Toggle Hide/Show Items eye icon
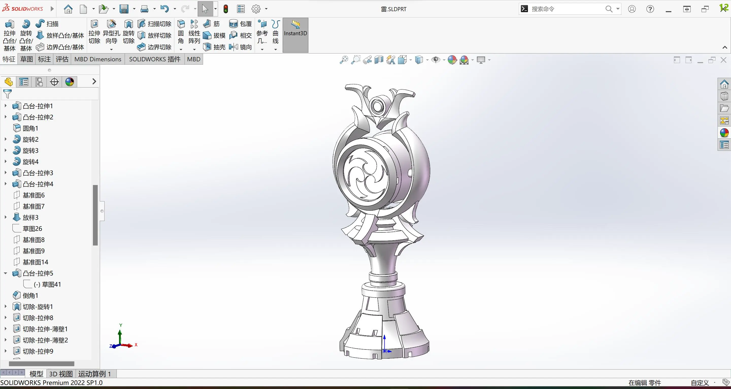This screenshot has height=389, width=731. coord(436,60)
